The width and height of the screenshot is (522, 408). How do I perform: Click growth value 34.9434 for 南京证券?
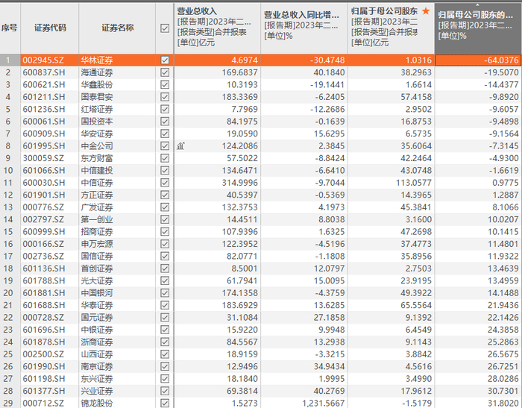tap(329, 366)
